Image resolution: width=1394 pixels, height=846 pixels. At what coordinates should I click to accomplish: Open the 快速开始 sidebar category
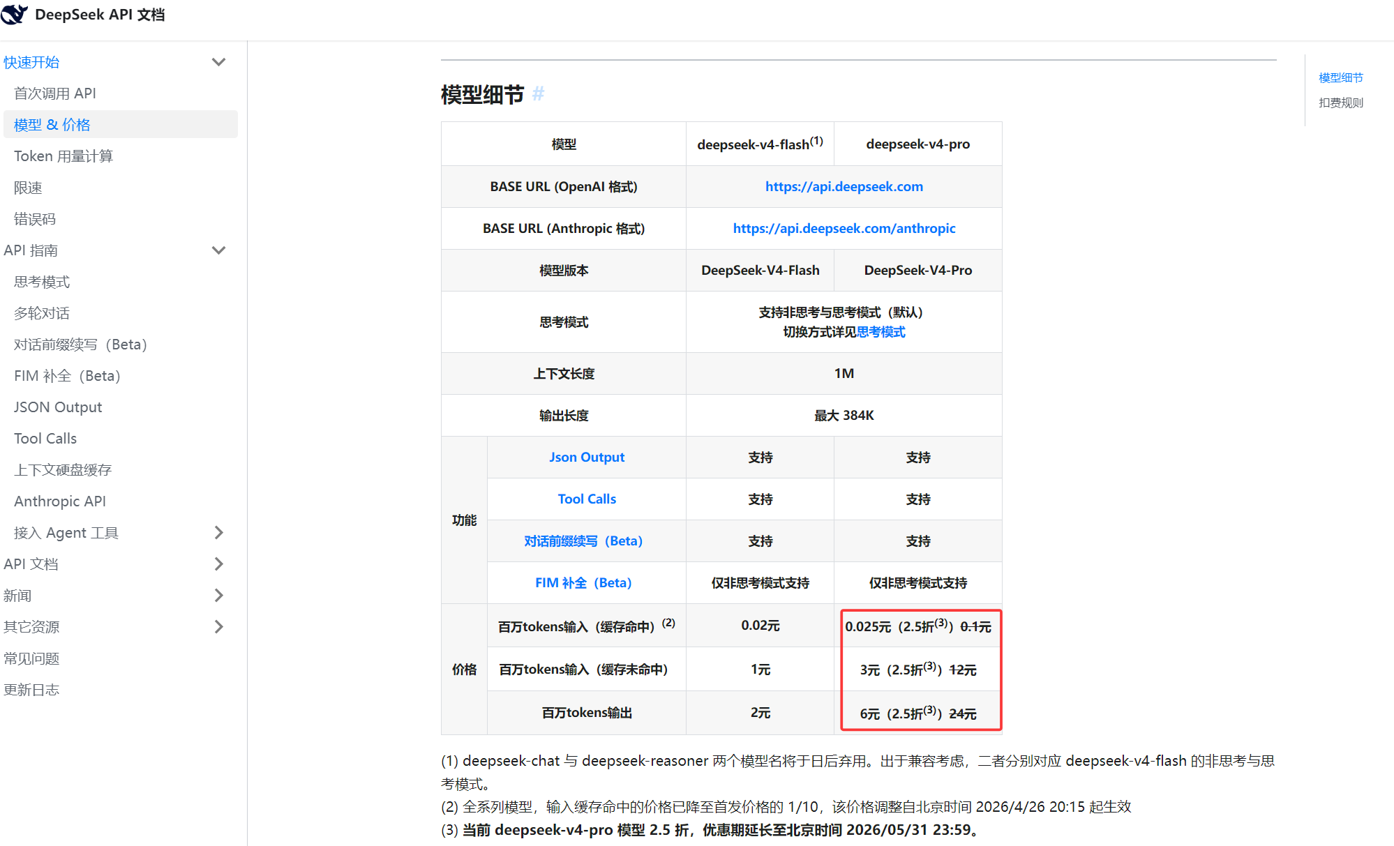(31, 62)
